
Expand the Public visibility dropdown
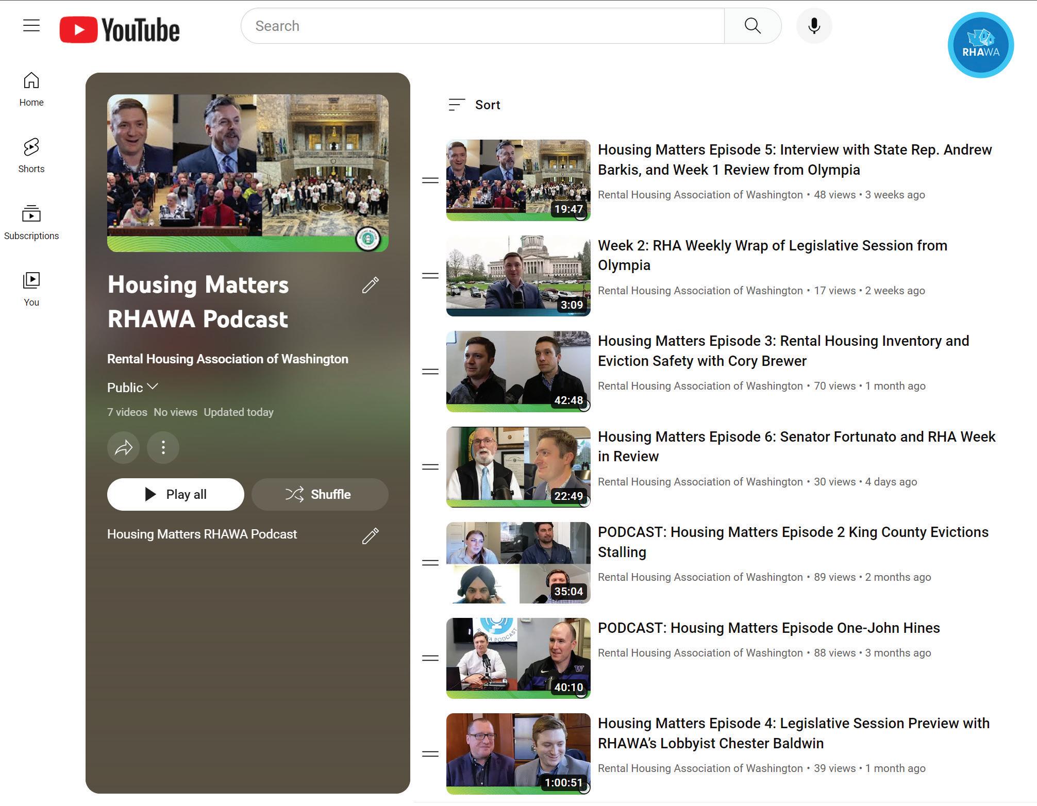[132, 388]
